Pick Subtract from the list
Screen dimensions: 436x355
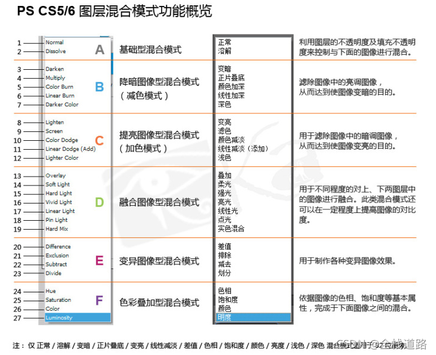tap(56, 264)
